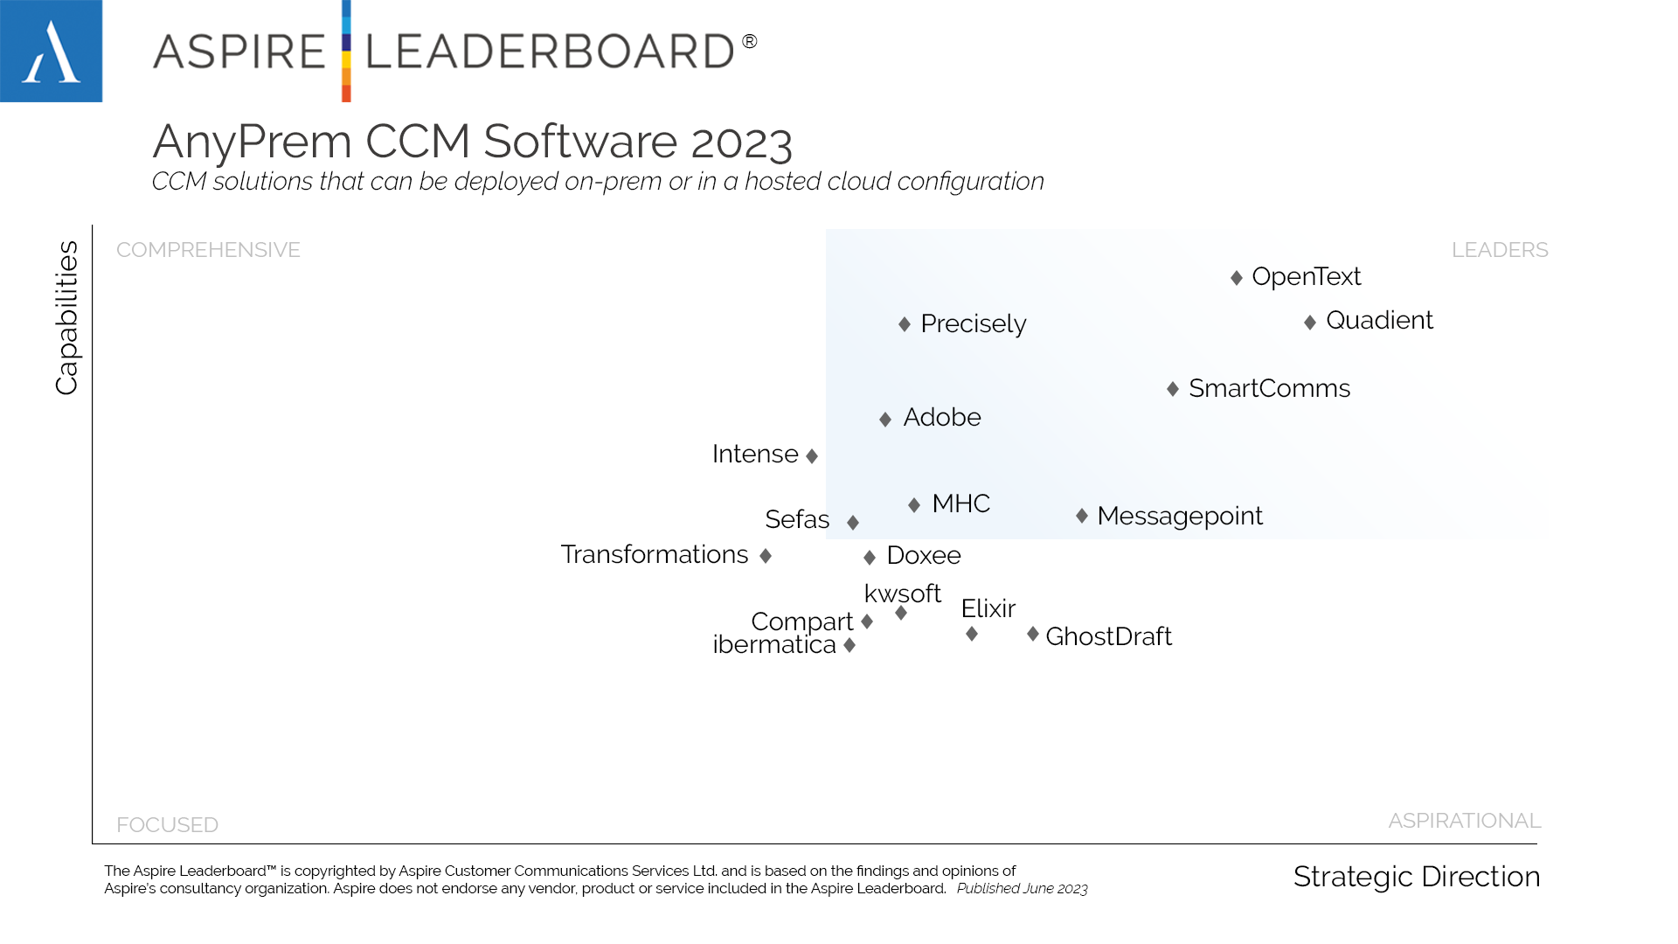Click the Aspire Leaderboard logo icon
This screenshot has width=1678, height=944.
tap(51, 51)
